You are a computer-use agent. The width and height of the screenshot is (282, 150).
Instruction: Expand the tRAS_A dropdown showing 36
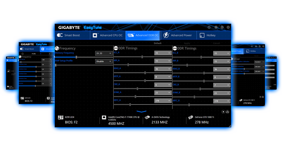[x=163, y=69]
